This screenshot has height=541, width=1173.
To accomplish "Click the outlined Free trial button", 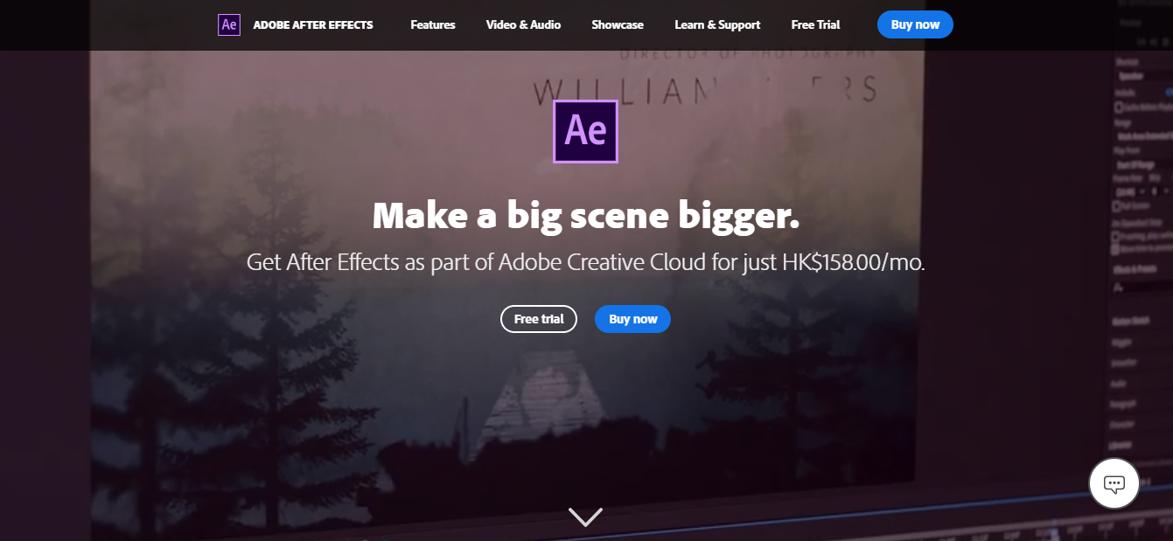I will (539, 319).
